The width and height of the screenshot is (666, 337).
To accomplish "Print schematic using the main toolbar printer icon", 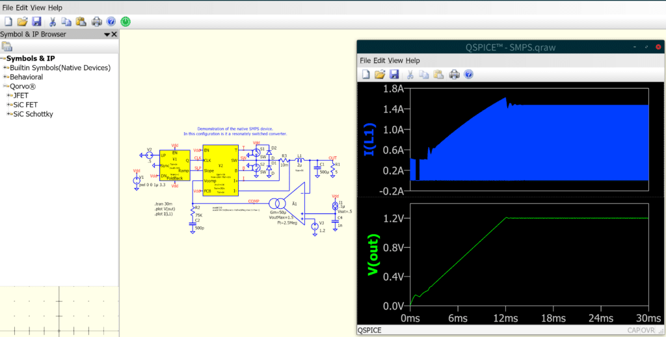I will coord(97,21).
